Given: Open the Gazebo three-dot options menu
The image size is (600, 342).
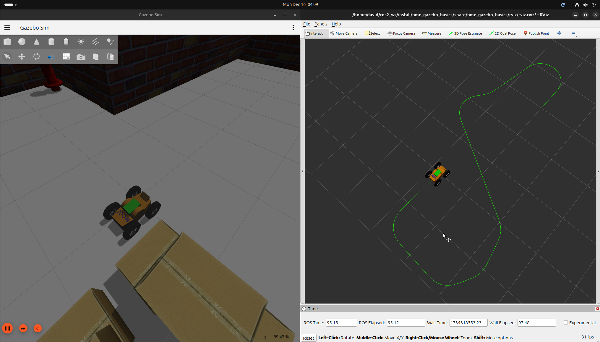Looking at the screenshot, I should pos(293,28).
